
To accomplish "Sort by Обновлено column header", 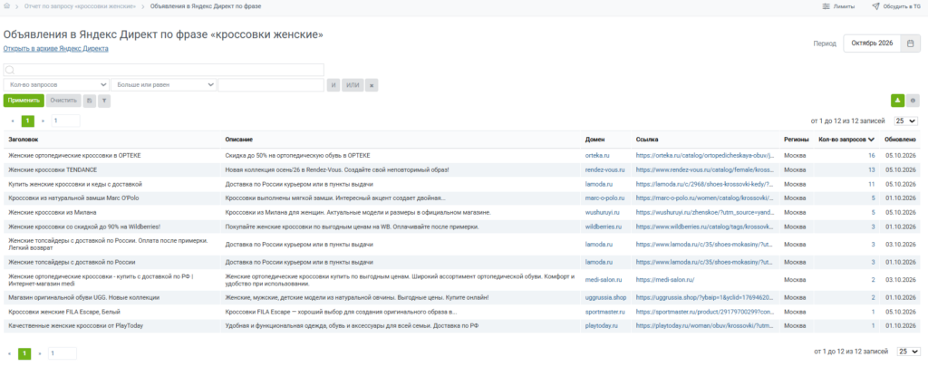I will [x=900, y=140].
